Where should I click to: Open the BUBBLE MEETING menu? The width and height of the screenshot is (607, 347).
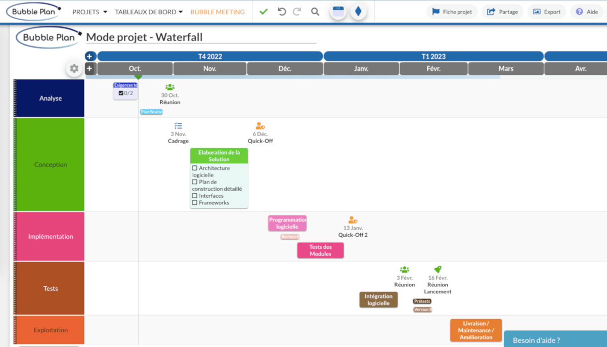pos(218,12)
